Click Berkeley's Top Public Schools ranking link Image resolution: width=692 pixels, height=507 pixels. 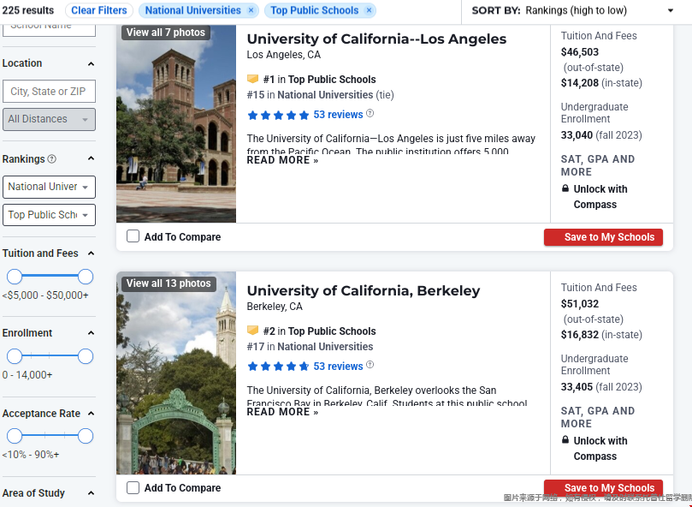(332, 331)
